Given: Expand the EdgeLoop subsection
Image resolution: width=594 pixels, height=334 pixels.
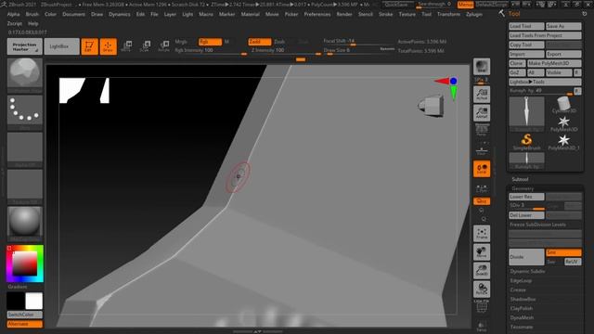Looking at the screenshot, I should coord(521,280).
